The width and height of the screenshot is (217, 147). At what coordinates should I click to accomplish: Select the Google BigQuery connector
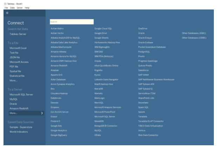coord(59,135)
